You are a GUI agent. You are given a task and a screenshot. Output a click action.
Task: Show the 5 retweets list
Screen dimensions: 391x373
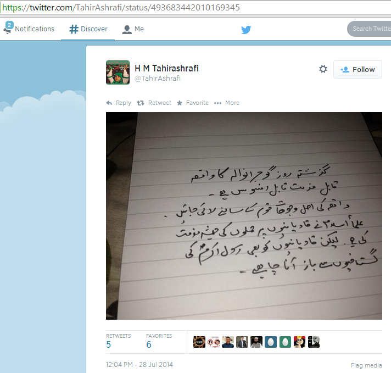pyautogui.click(x=118, y=341)
